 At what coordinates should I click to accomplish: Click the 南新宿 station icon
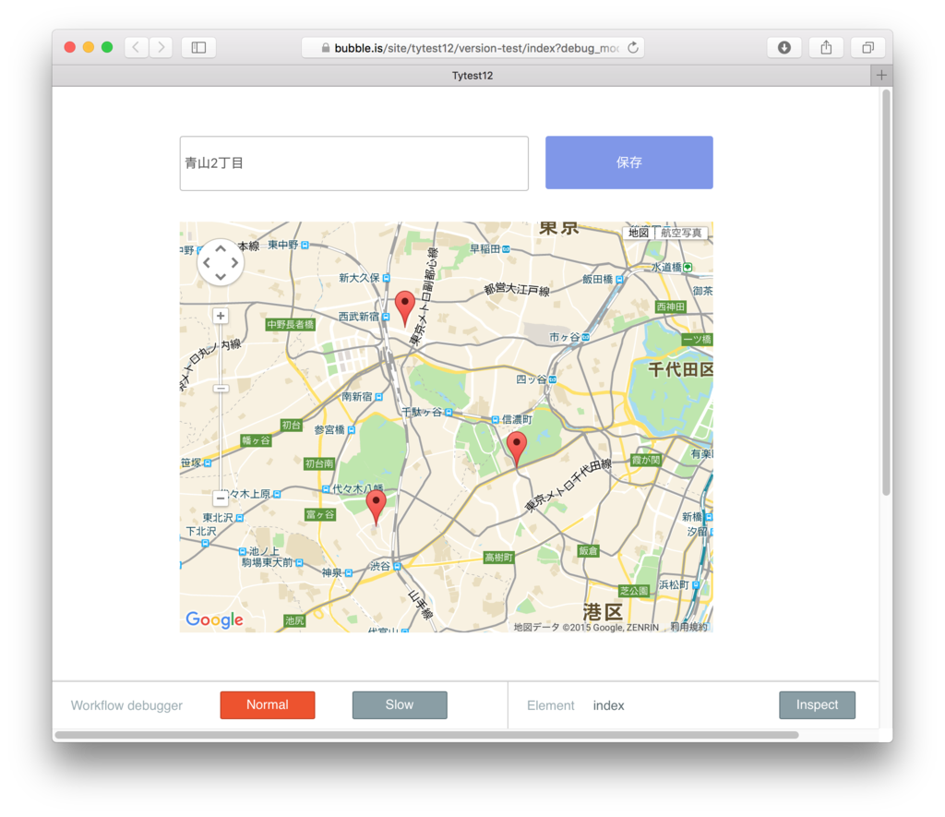(379, 397)
